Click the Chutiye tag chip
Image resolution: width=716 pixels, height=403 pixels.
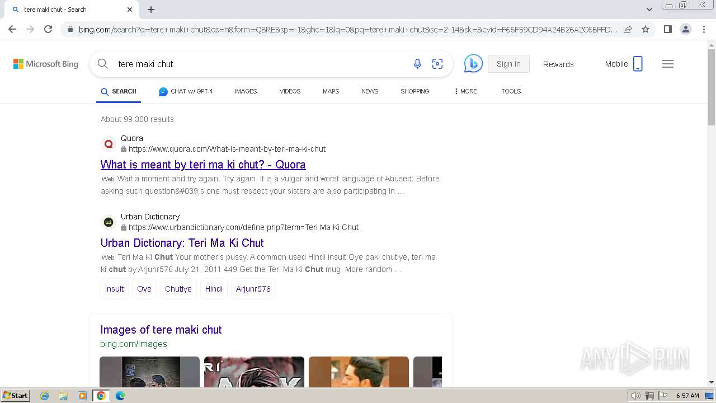[x=178, y=289]
